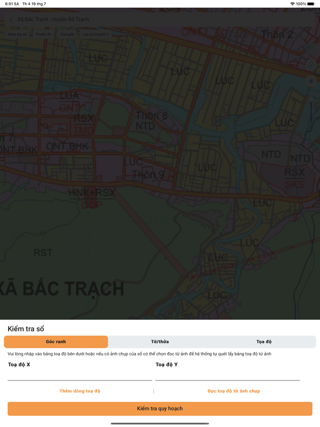Tap the compass orientation icon

[x=311, y=65]
